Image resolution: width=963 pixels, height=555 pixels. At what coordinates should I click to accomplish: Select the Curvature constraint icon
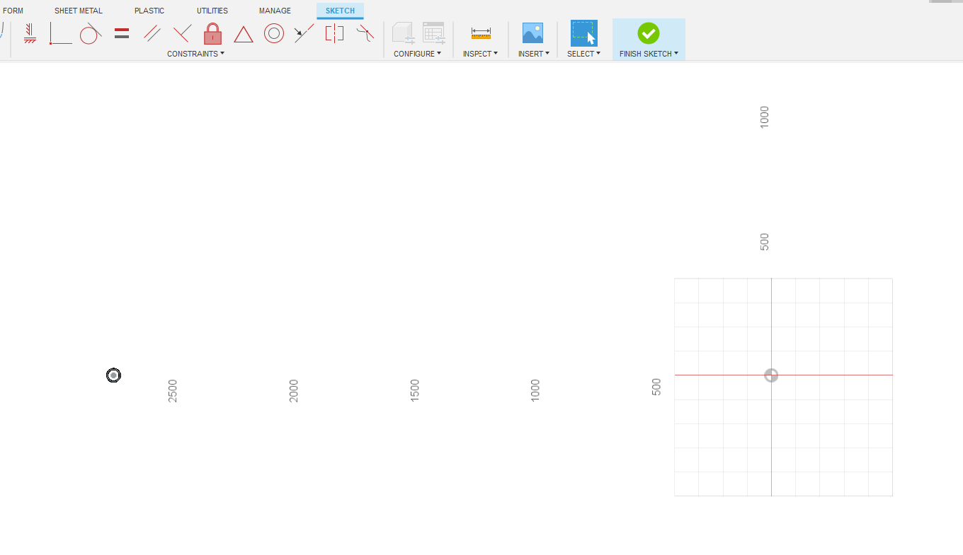pos(365,33)
